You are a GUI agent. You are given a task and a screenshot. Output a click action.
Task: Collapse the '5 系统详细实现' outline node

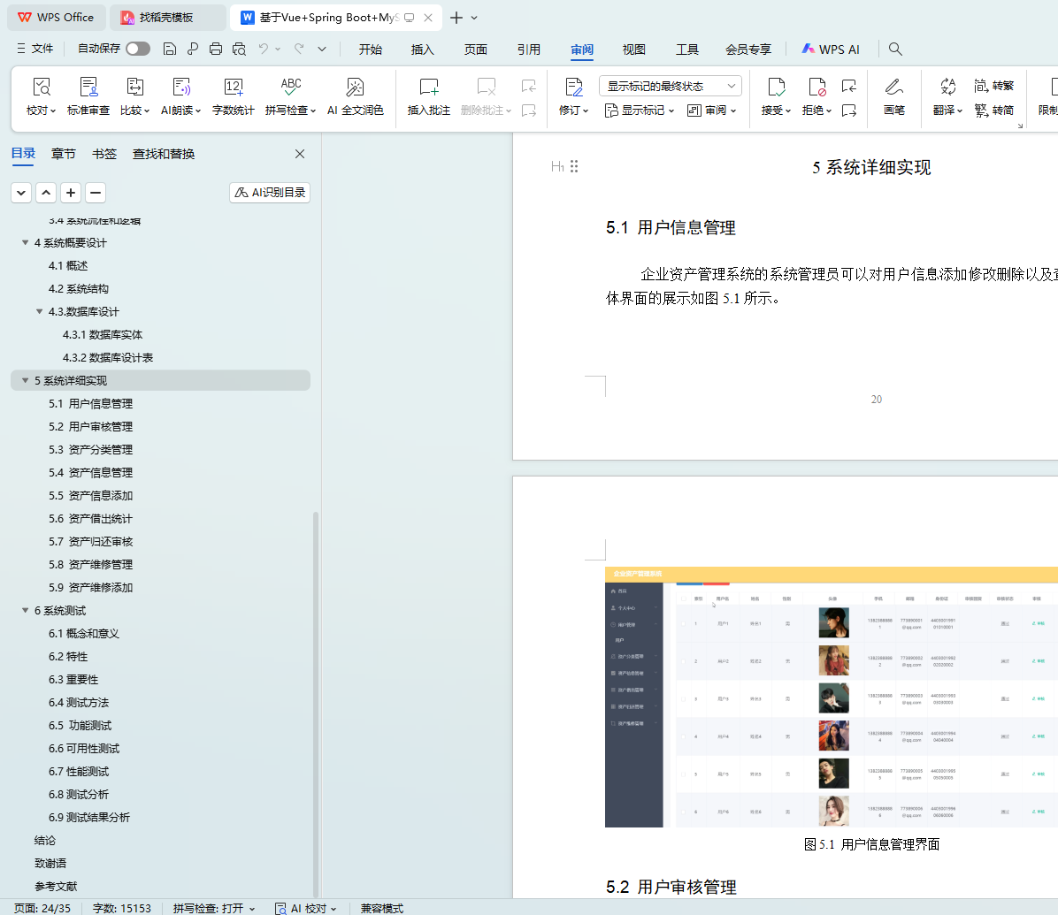point(26,381)
